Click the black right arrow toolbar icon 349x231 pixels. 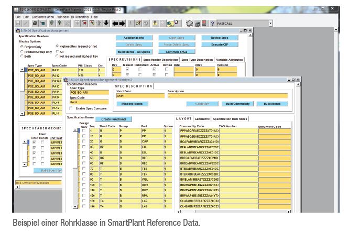pos(122,24)
